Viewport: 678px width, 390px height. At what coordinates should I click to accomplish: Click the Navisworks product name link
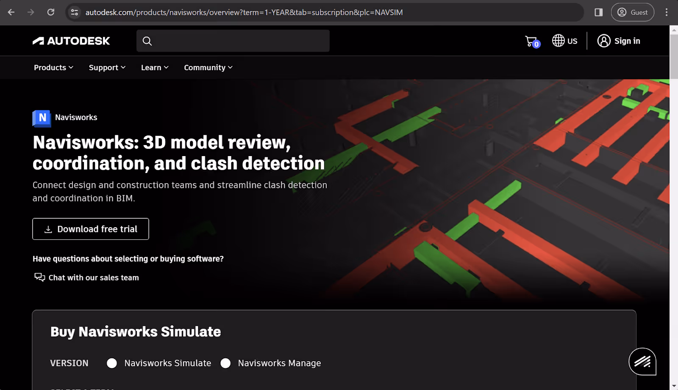point(76,118)
